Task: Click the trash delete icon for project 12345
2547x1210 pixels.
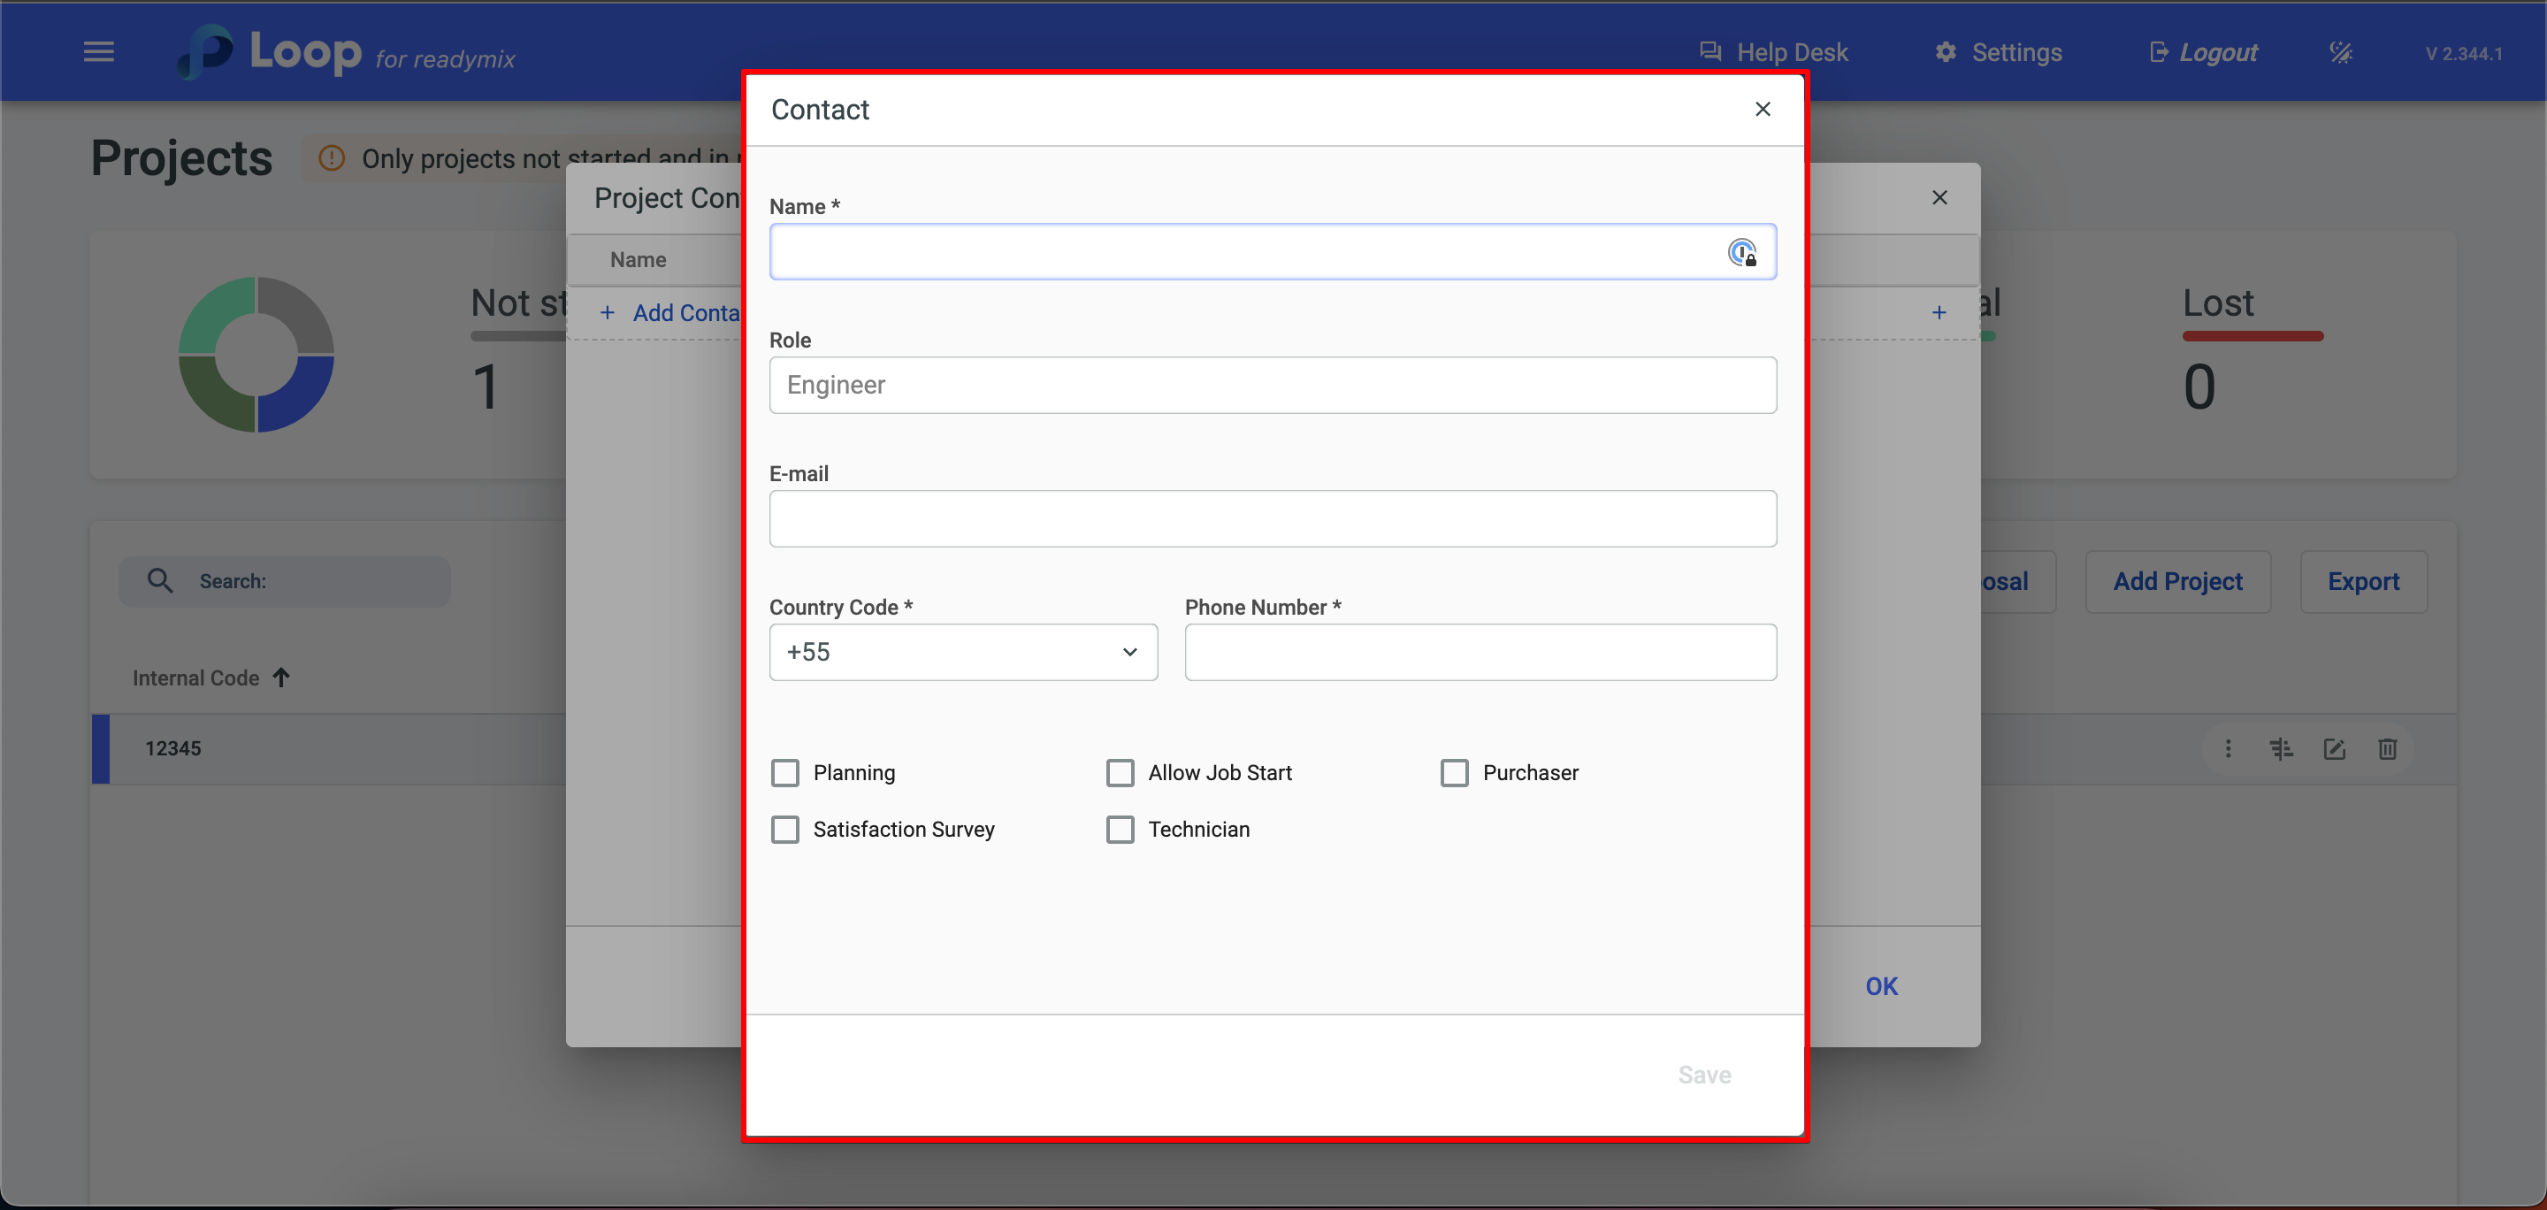Action: [x=2387, y=749]
